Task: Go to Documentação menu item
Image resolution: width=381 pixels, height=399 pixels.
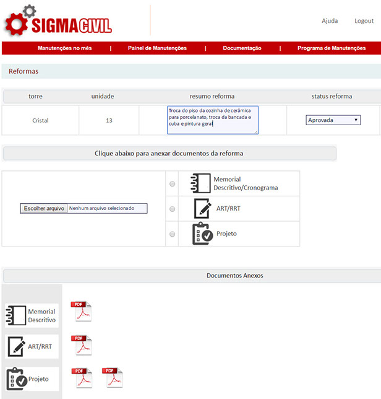Action: coord(242,48)
